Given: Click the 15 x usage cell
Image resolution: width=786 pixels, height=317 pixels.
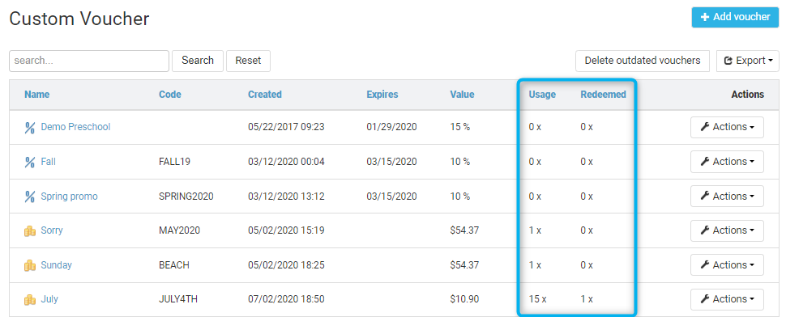Looking at the screenshot, I should (x=537, y=299).
